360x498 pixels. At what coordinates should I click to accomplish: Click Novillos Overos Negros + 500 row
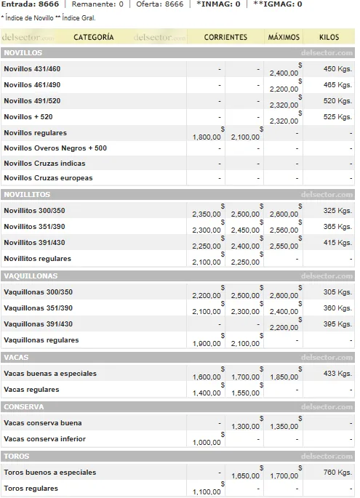(177, 148)
